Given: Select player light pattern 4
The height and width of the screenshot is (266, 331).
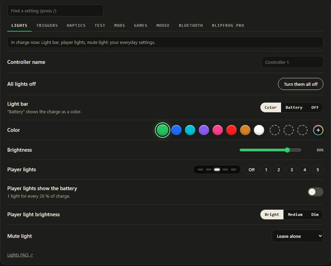Looking at the screenshot, I should tap(304, 170).
